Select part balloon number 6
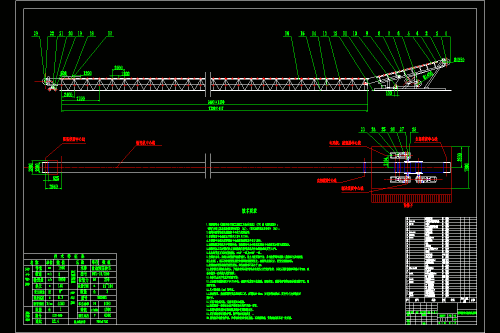Image resolution: width=500 pixels, height=333 pixels. pos(398,33)
